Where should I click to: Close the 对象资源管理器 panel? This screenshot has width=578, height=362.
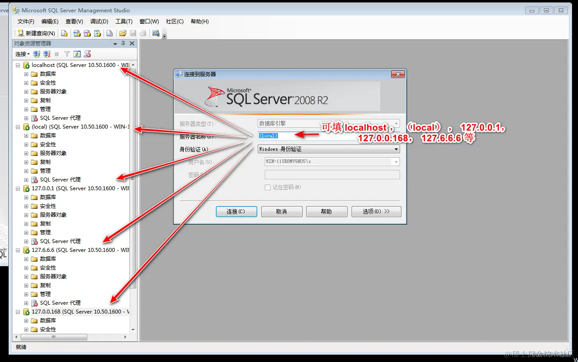[132, 43]
